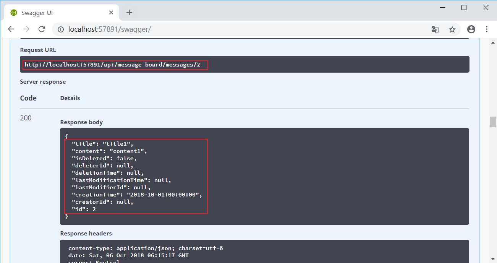Image resolution: width=497 pixels, height=263 pixels.
Task: Click the 200 response code
Action: tap(26, 118)
